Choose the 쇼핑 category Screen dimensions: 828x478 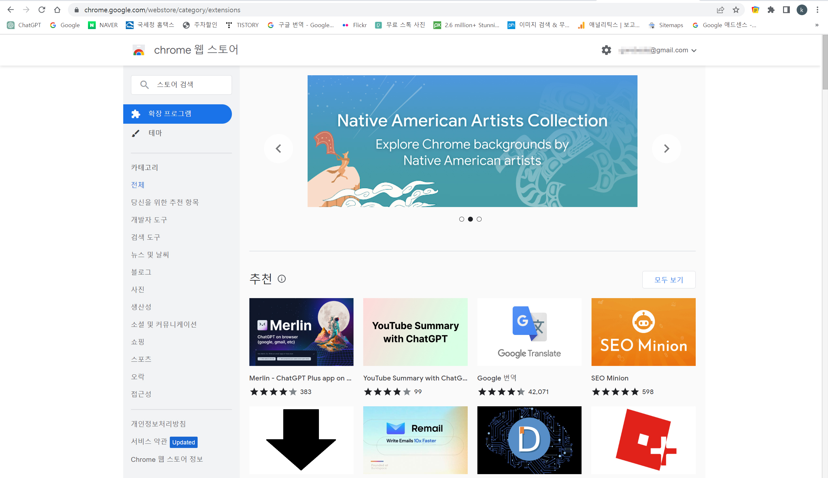tap(138, 342)
